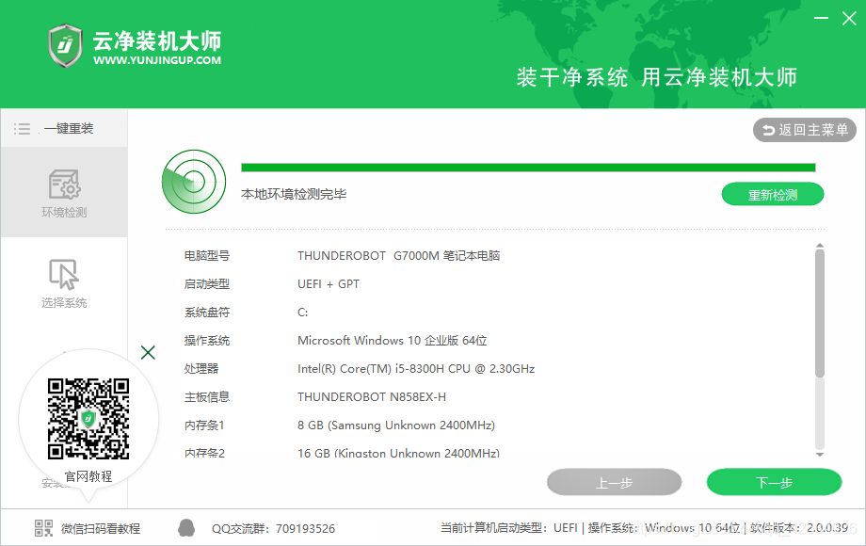Click the 8 GB (Samsung Unknown 2400MHz) value
The height and width of the screenshot is (546, 866).
point(396,426)
